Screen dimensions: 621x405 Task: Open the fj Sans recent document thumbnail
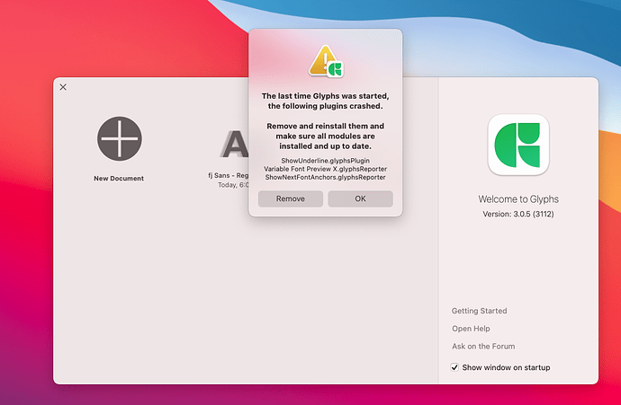[234, 144]
